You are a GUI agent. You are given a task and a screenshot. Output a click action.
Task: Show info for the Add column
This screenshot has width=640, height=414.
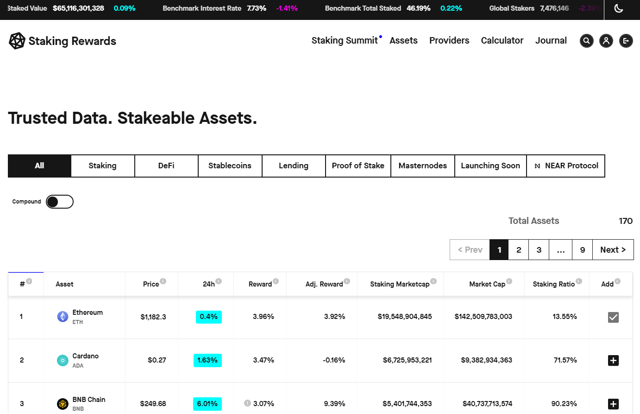tap(617, 281)
